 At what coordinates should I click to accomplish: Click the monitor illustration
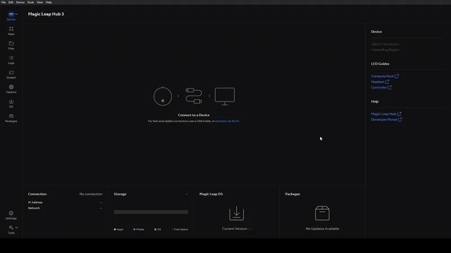[x=224, y=96]
